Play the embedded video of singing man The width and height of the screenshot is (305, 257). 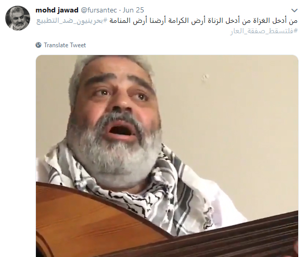pyautogui.click(x=167, y=156)
